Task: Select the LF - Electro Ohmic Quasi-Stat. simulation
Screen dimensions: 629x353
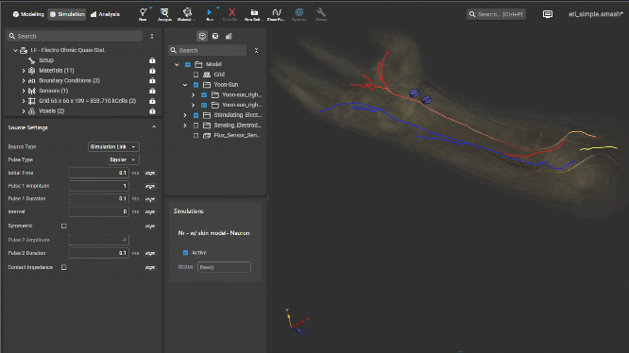Action: coord(68,50)
